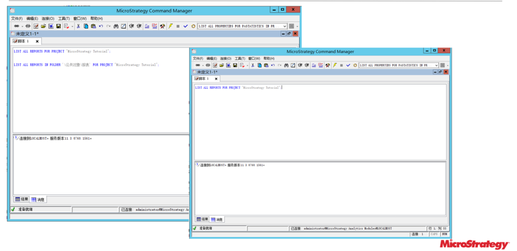
Task: Click the indent icon in back window toolbar
Action: pos(131,26)
